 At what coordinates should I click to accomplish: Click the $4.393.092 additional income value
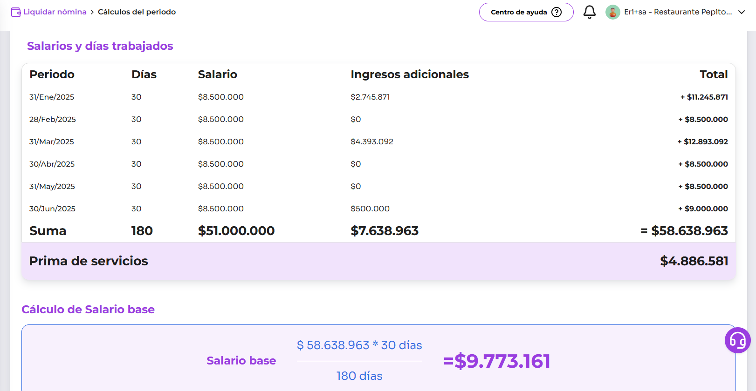(x=371, y=142)
